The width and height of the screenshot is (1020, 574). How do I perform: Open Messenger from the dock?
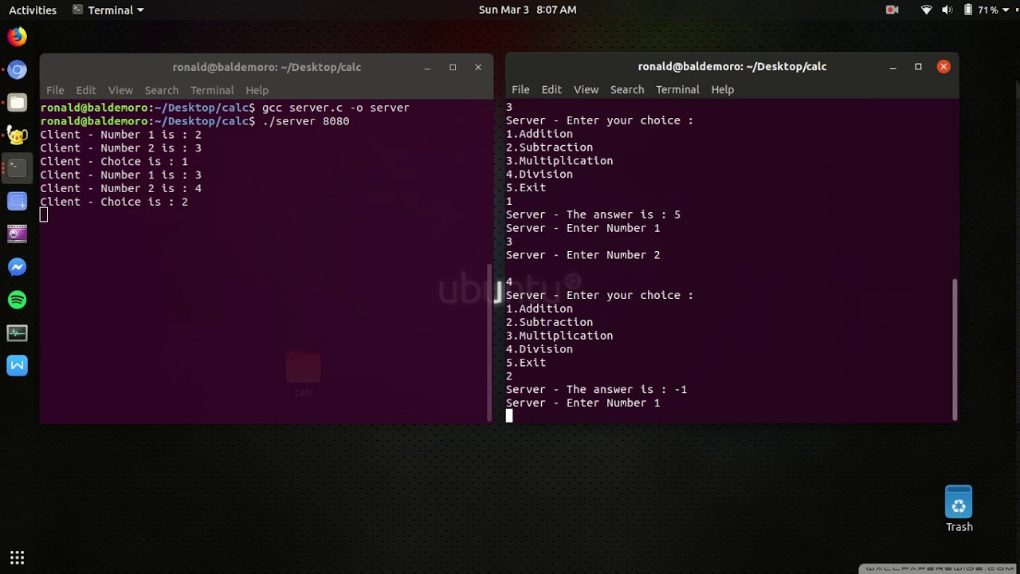[17, 267]
